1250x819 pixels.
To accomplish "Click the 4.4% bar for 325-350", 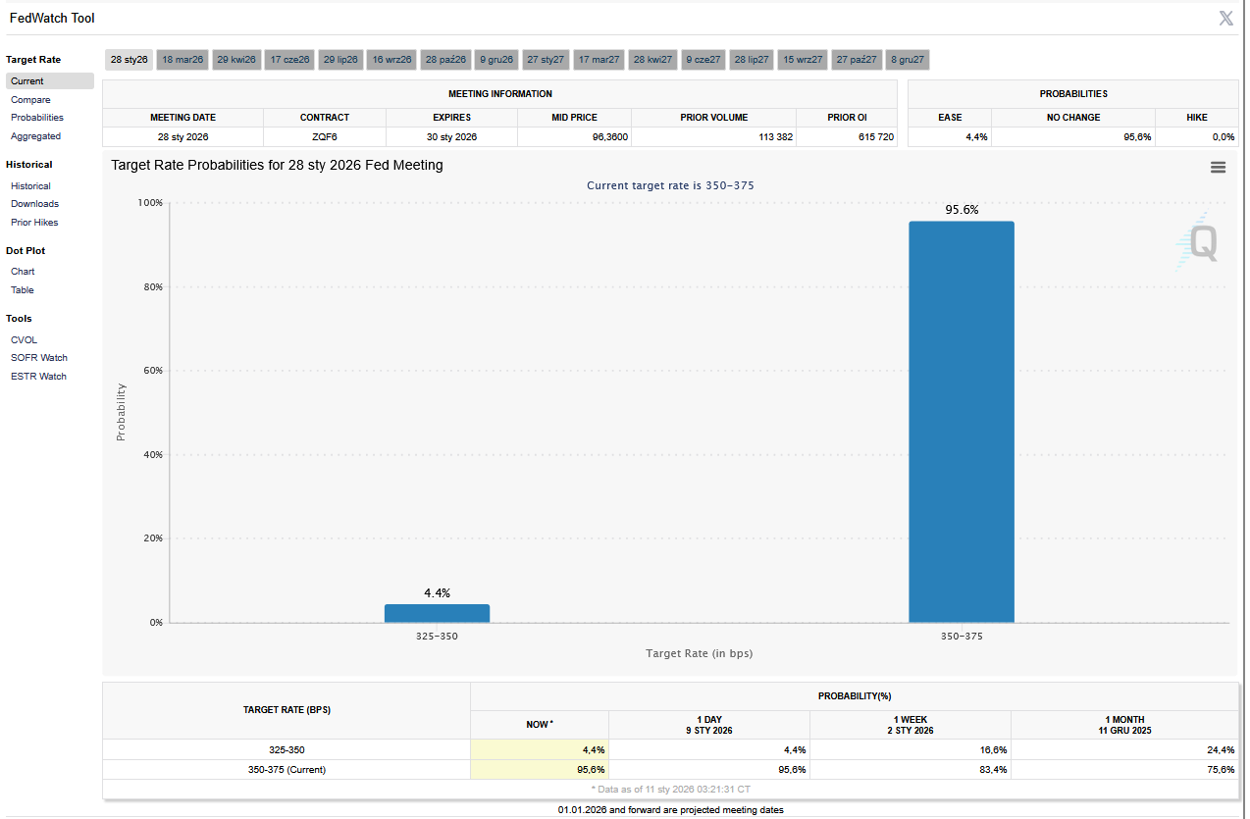I will click(437, 613).
